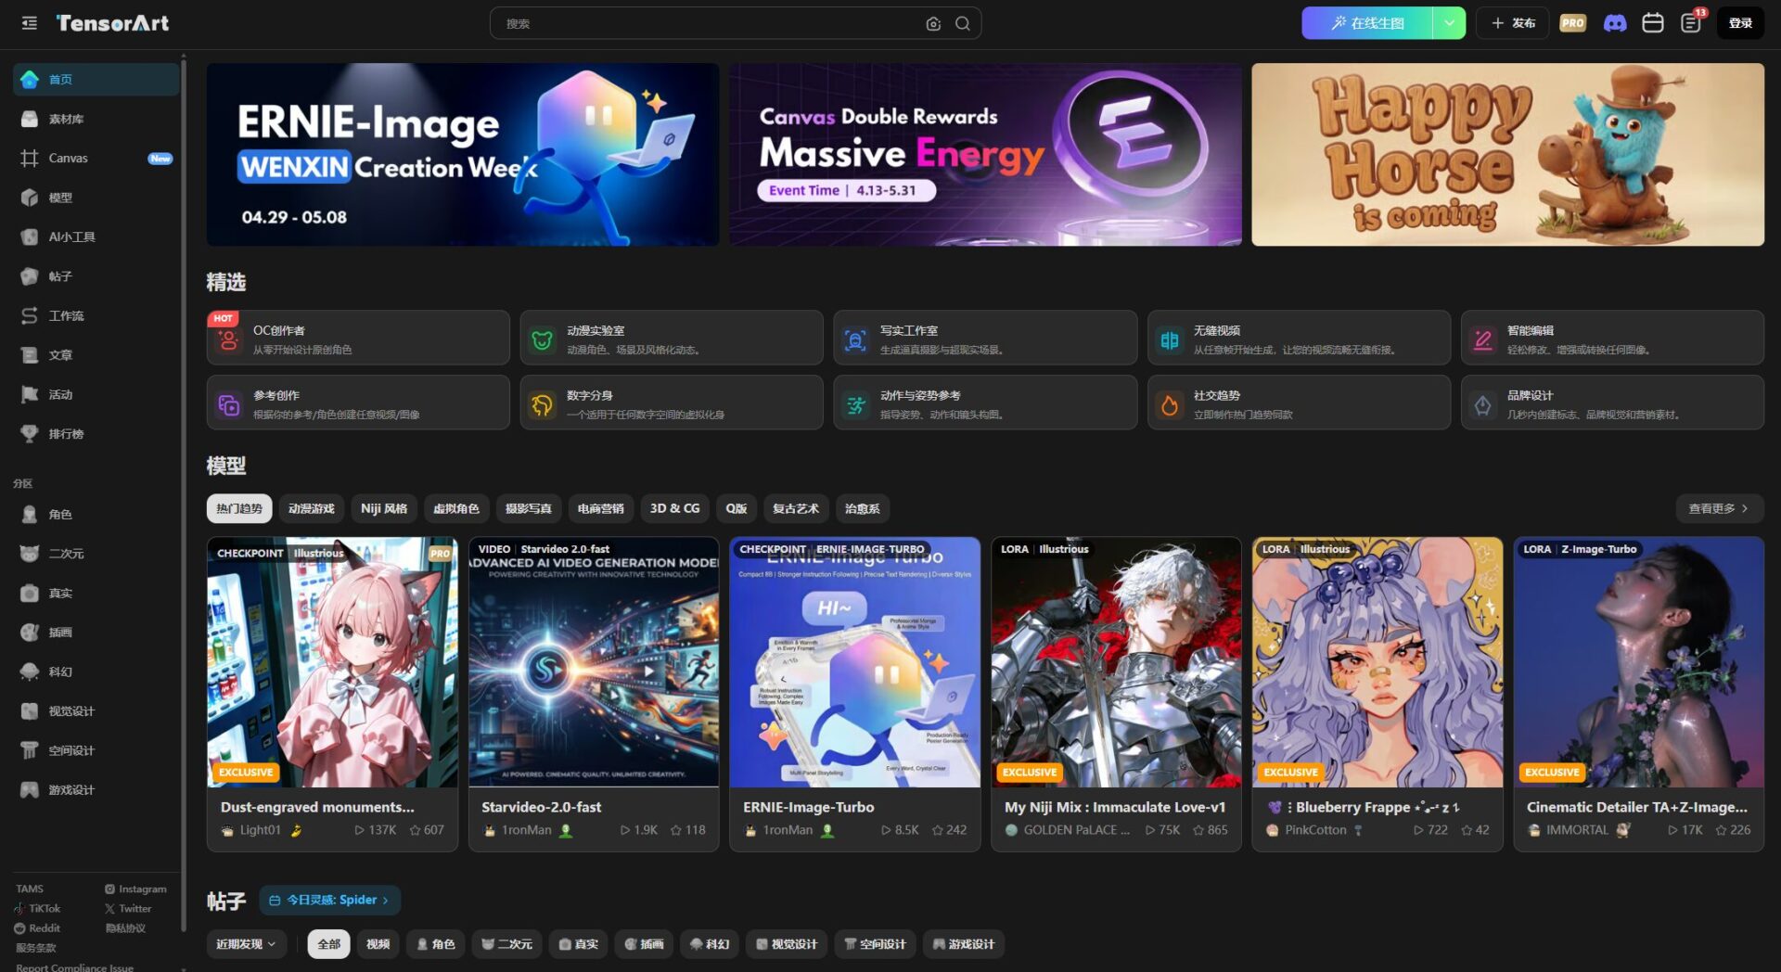The image size is (1781, 972).
Task: Open the notifications list icon
Action: point(1691,23)
